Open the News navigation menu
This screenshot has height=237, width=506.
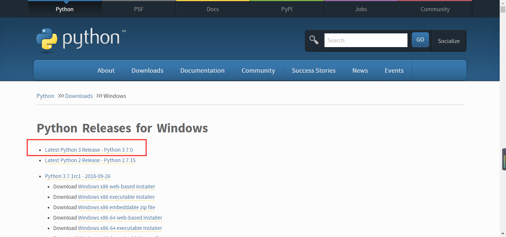[x=360, y=70]
